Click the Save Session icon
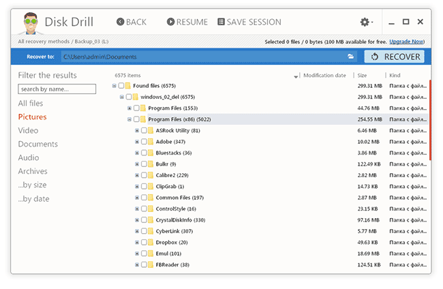 tap(221, 22)
